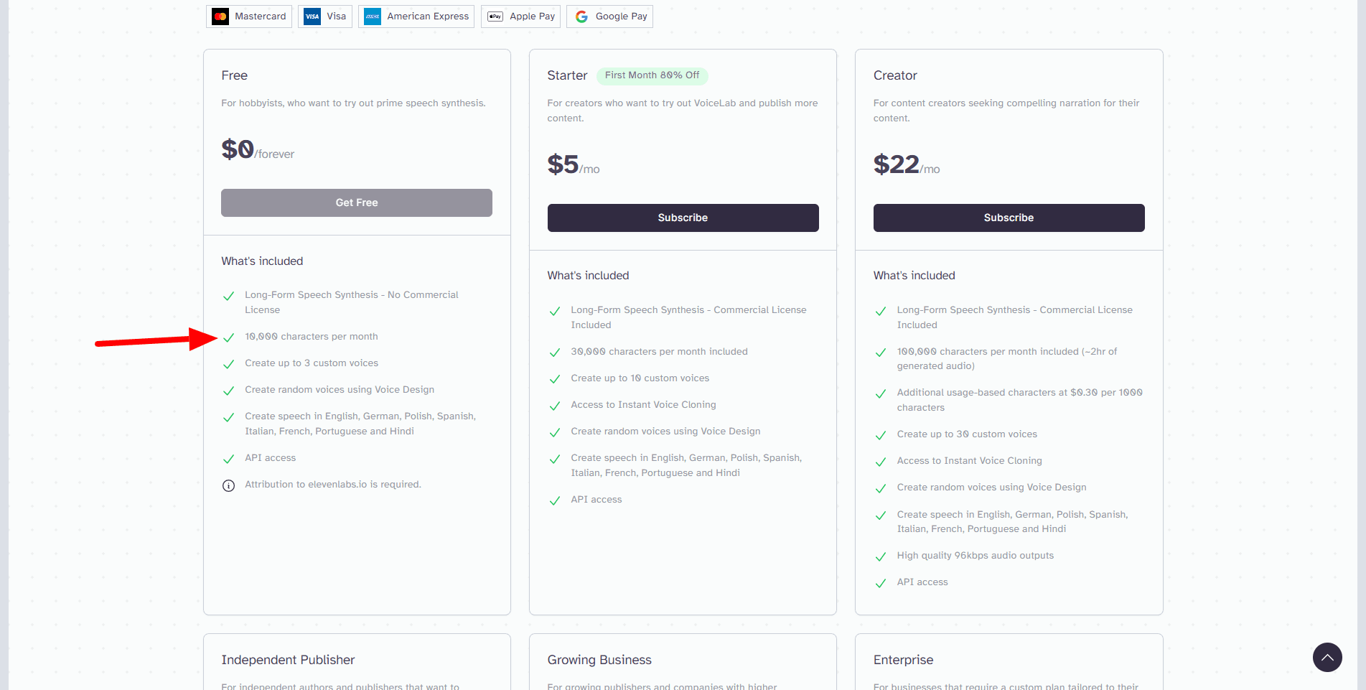Click the scroll-to-top arrow button
Viewport: 1366px width, 690px height.
[x=1327, y=657]
